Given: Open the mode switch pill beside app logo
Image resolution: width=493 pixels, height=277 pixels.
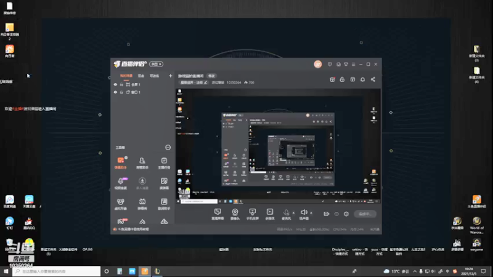Looking at the screenshot, I should pyautogui.click(x=156, y=64).
